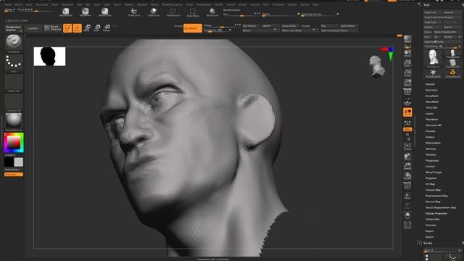464x261 pixels.
Task: Expand the Subtool subpalette
Action: point(430,84)
